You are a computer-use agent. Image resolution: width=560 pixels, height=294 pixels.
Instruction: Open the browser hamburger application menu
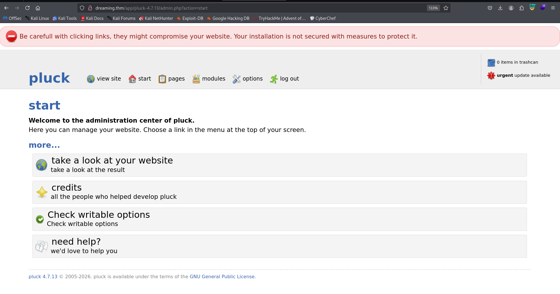coord(553,8)
